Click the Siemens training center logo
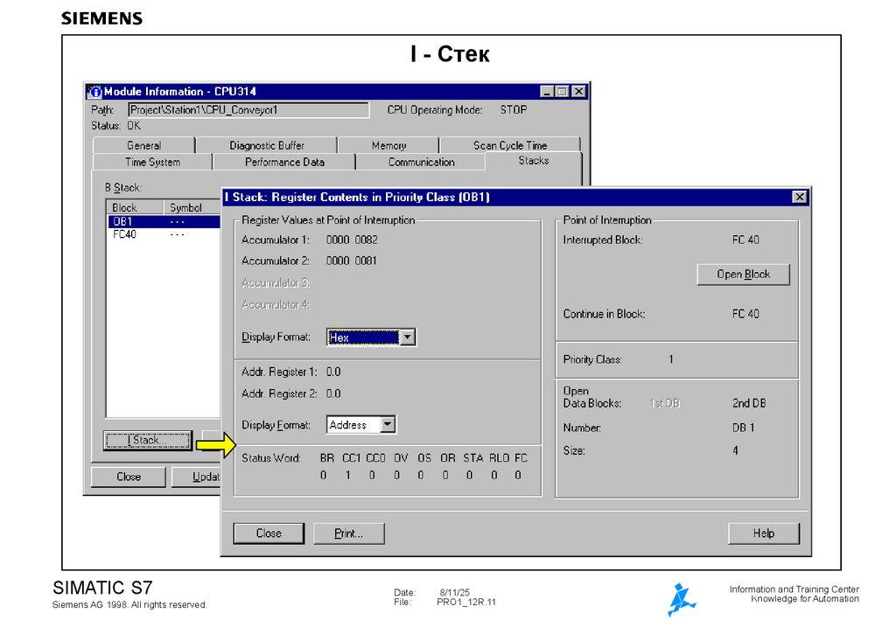896x620 pixels. coord(681,599)
